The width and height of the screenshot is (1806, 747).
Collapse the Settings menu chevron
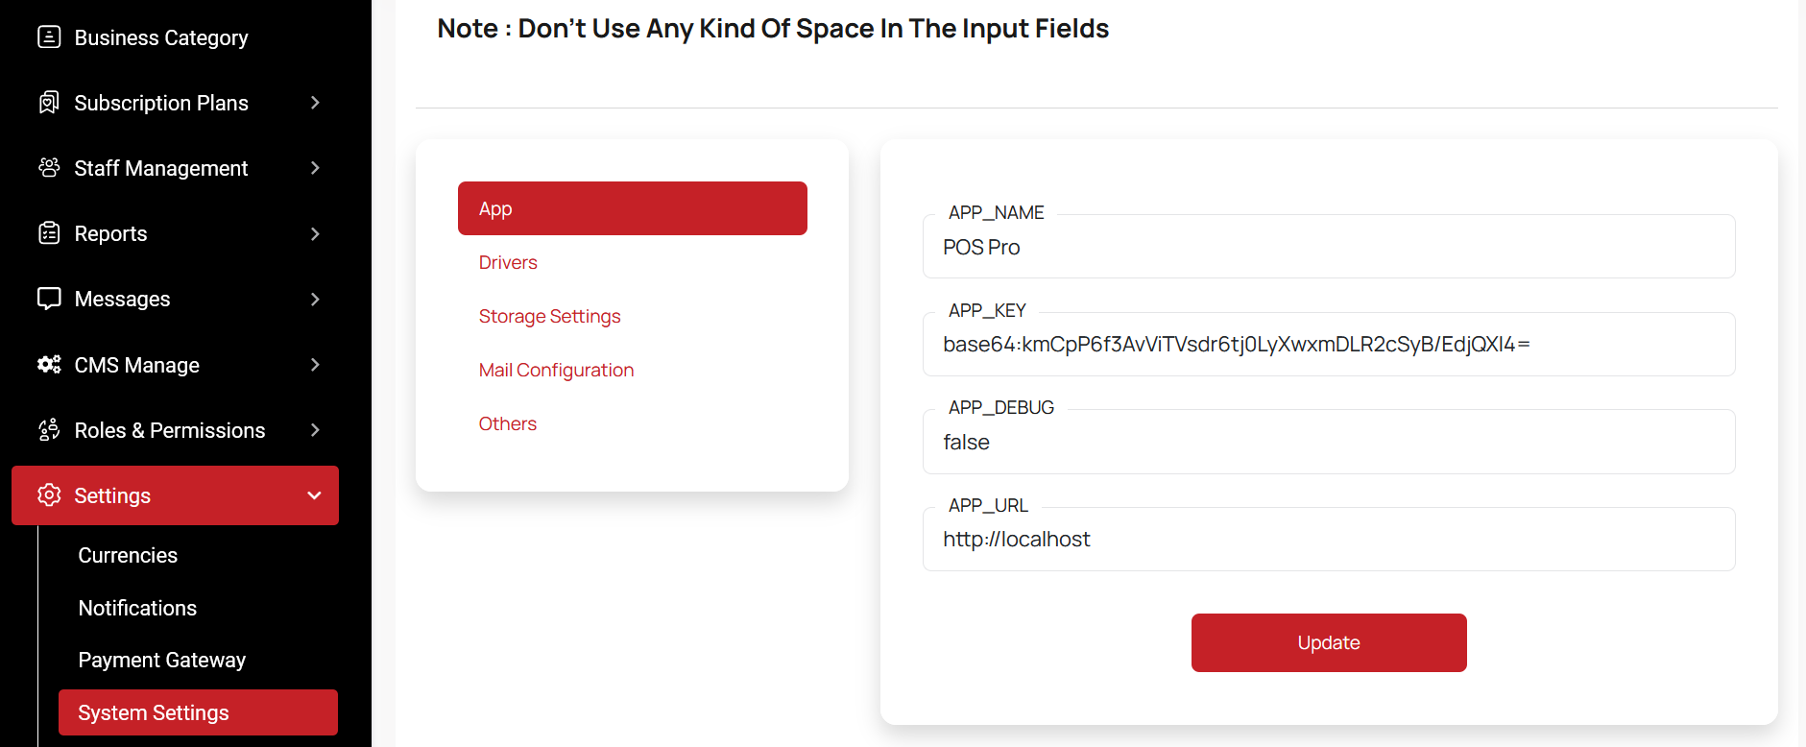[314, 495]
